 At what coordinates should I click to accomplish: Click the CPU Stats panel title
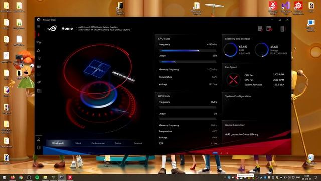(164, 39)
